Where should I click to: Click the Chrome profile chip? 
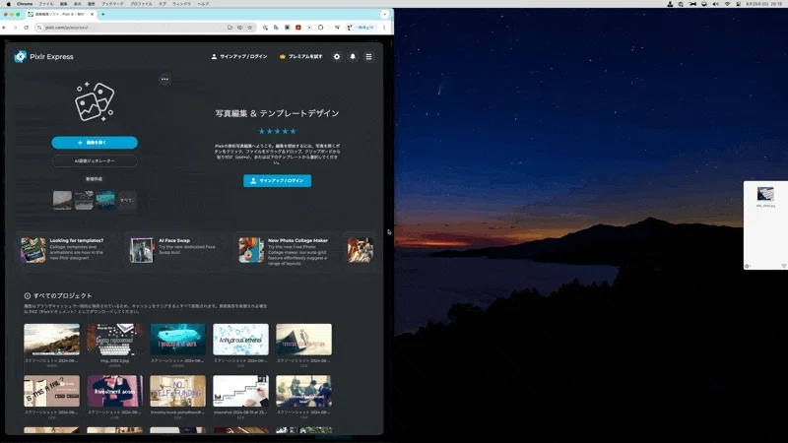point(361,28)
